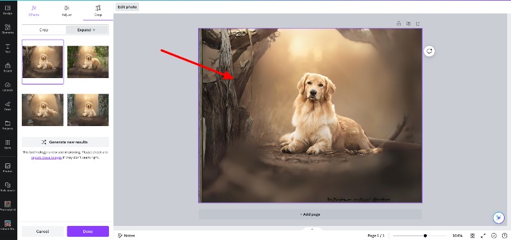Open the help question mark icon
Image resolution: width=511 pixels, height=240 pixels.
click(x=504, y=236)
